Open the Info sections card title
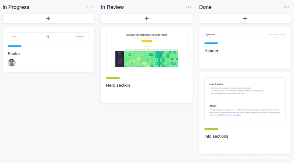The image size is (294, 163). click(216, 136)
